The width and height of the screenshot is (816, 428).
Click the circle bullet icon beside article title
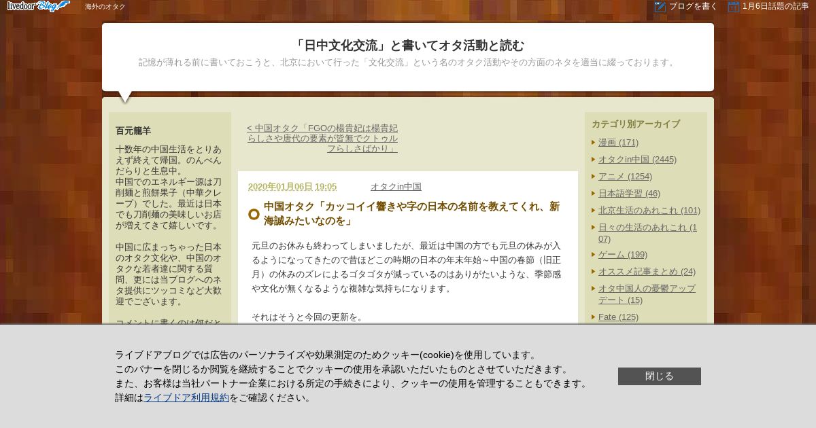tap(254, 214)
